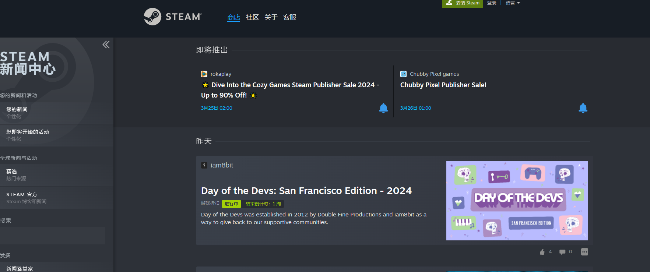Collapse the news hub sidebar

point(106,45)
